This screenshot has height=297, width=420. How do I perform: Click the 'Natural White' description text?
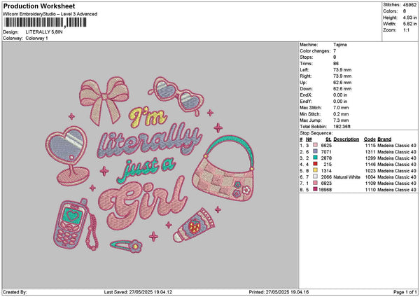347,177
